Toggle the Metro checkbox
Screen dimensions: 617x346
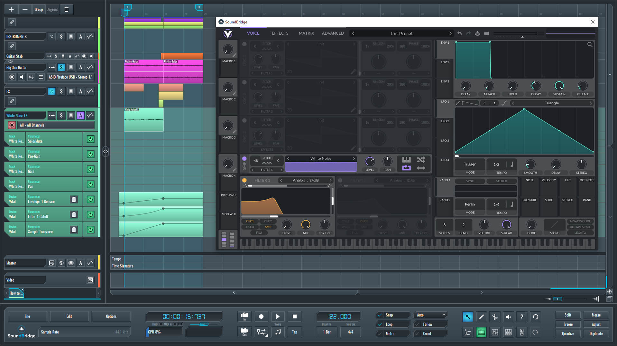380,334
